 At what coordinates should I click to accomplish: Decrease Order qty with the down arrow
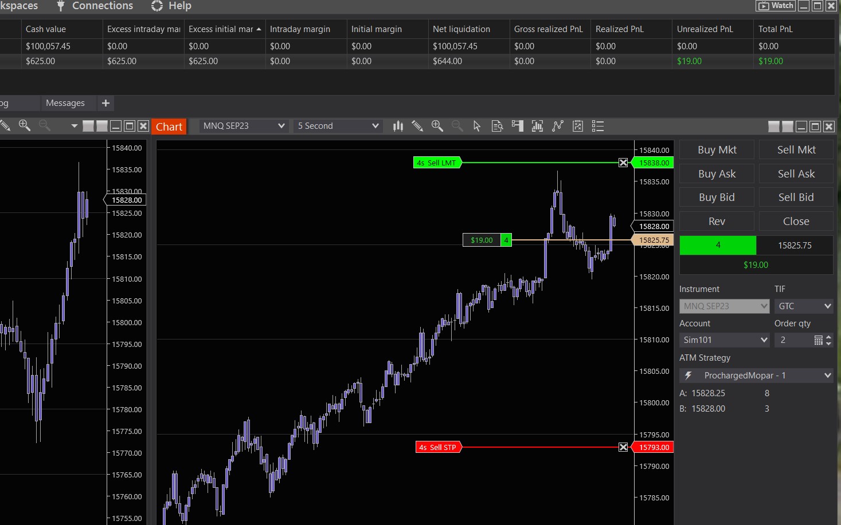pyautogui.click(x=828, y=343)
